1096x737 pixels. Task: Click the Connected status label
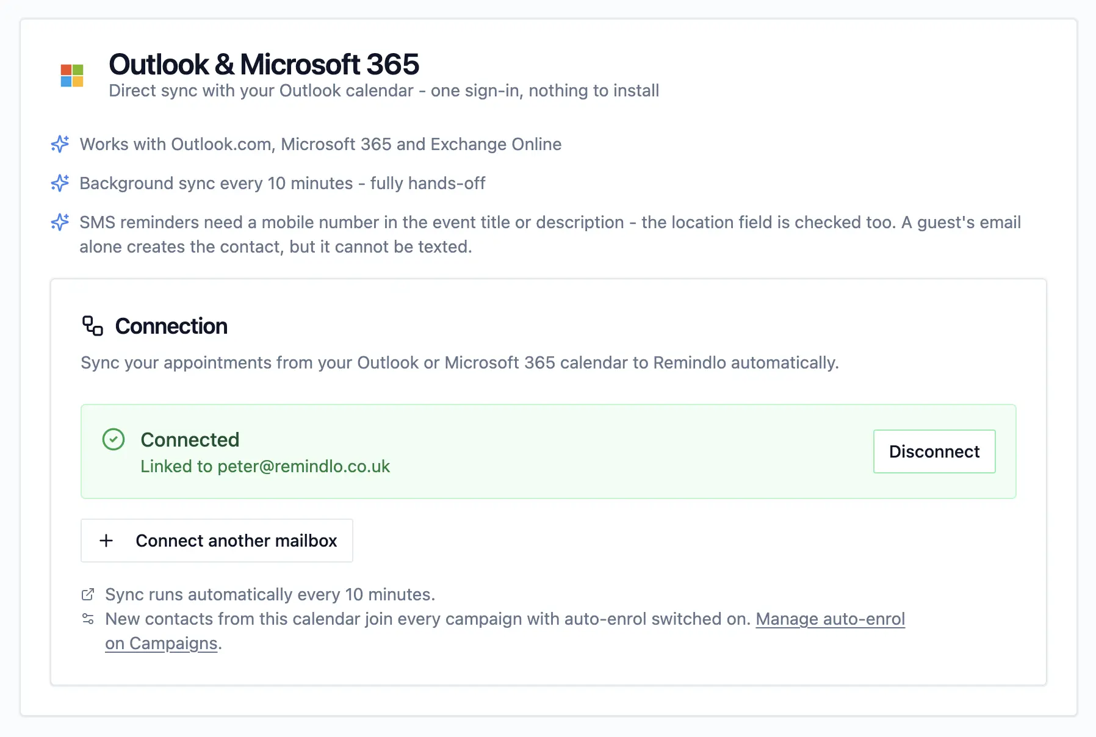coord(190,440)
